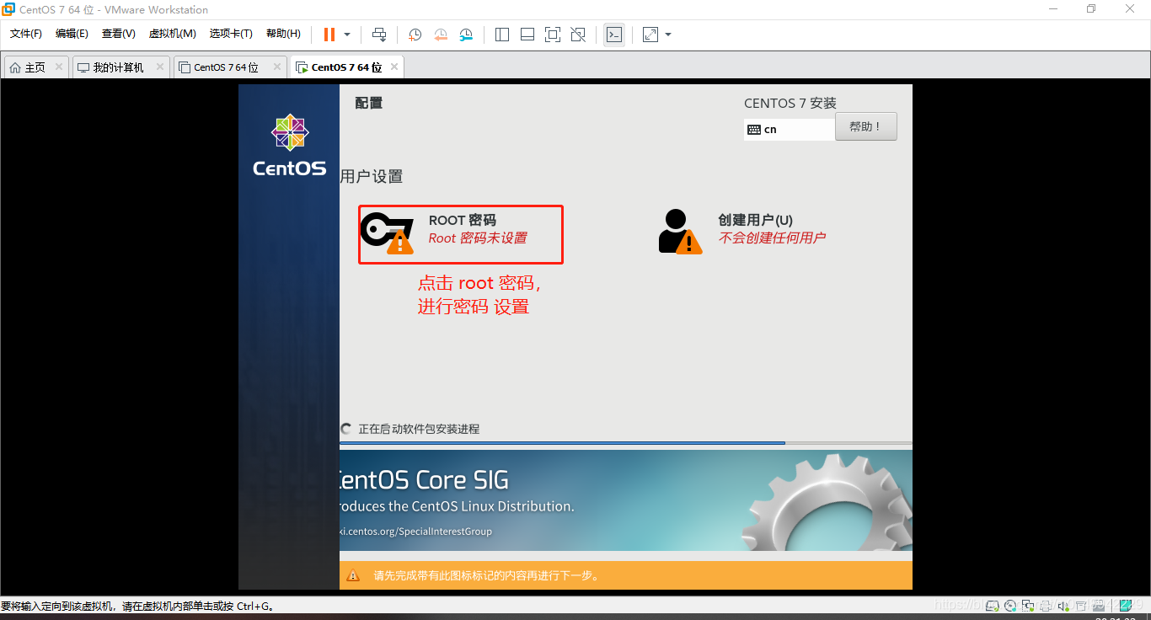Viewport: 1151px width, 620px height.
Task: Click the sound card status icon
Action: coord(1063,606)
